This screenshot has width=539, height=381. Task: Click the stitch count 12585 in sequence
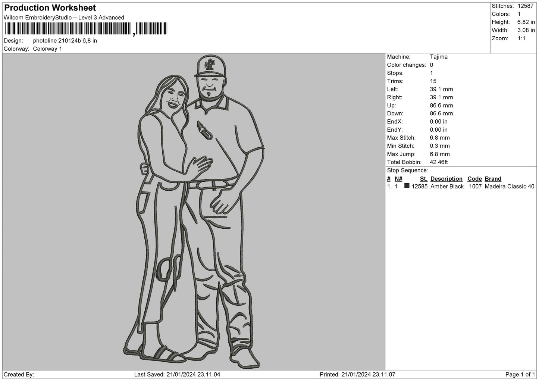tap(419, 187)
